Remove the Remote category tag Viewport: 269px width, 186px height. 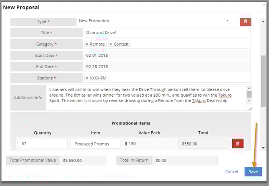(x=87, y=44)
